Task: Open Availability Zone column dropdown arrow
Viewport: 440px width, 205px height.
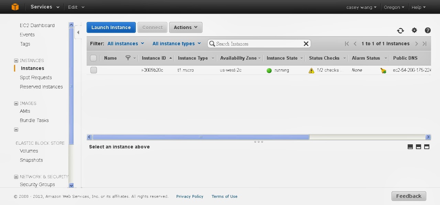Action: pos(259,58)
